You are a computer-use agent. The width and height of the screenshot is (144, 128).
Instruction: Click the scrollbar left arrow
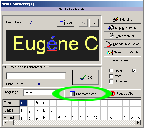pyautogui.click(x=5, y=123)
